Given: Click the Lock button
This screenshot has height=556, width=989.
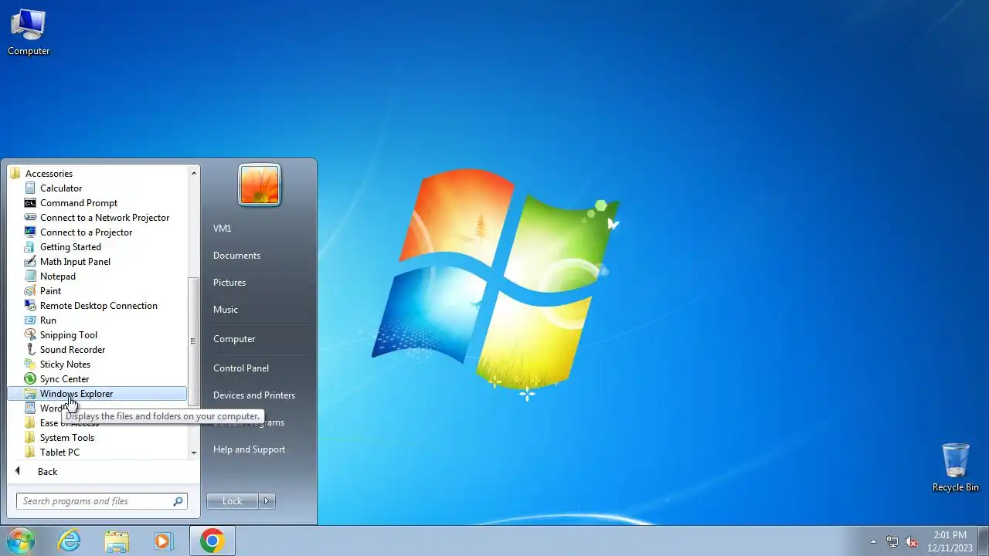Looking at the screenshot, I should tap(233, 501).
